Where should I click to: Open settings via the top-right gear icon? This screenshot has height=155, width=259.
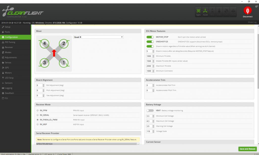[257, 6]
